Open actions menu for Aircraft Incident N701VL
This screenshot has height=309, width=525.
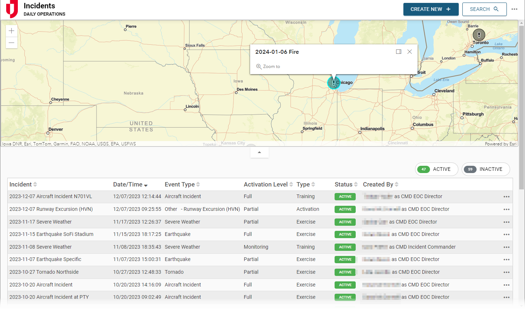506,197
